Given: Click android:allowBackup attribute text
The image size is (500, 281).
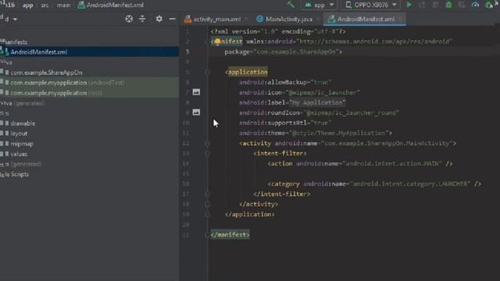Looking at the screenshot, I should pyautogui.click(x=273, y=82).
